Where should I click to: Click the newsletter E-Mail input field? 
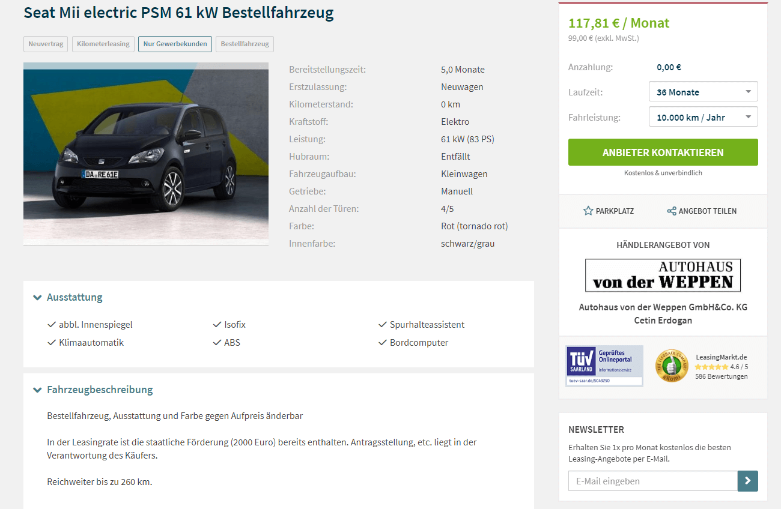click(653, 481)
